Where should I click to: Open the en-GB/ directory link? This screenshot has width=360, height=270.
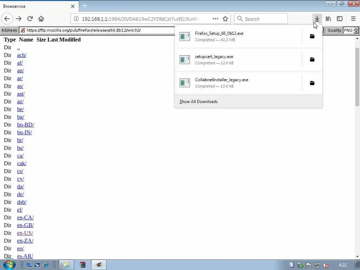pos(25,225)
